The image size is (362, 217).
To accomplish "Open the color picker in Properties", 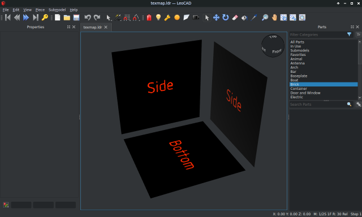I will pyautogui.click(x=6, y=205).
